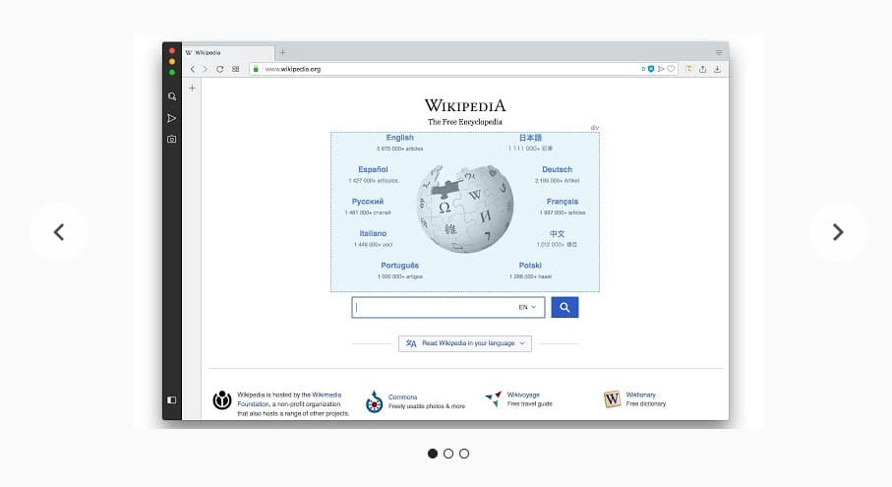The height and width of the screenshot is (487, 892).
Task: Open the Polski Wikipedia link
Action: pyautogui.click(x=530, y=265)
